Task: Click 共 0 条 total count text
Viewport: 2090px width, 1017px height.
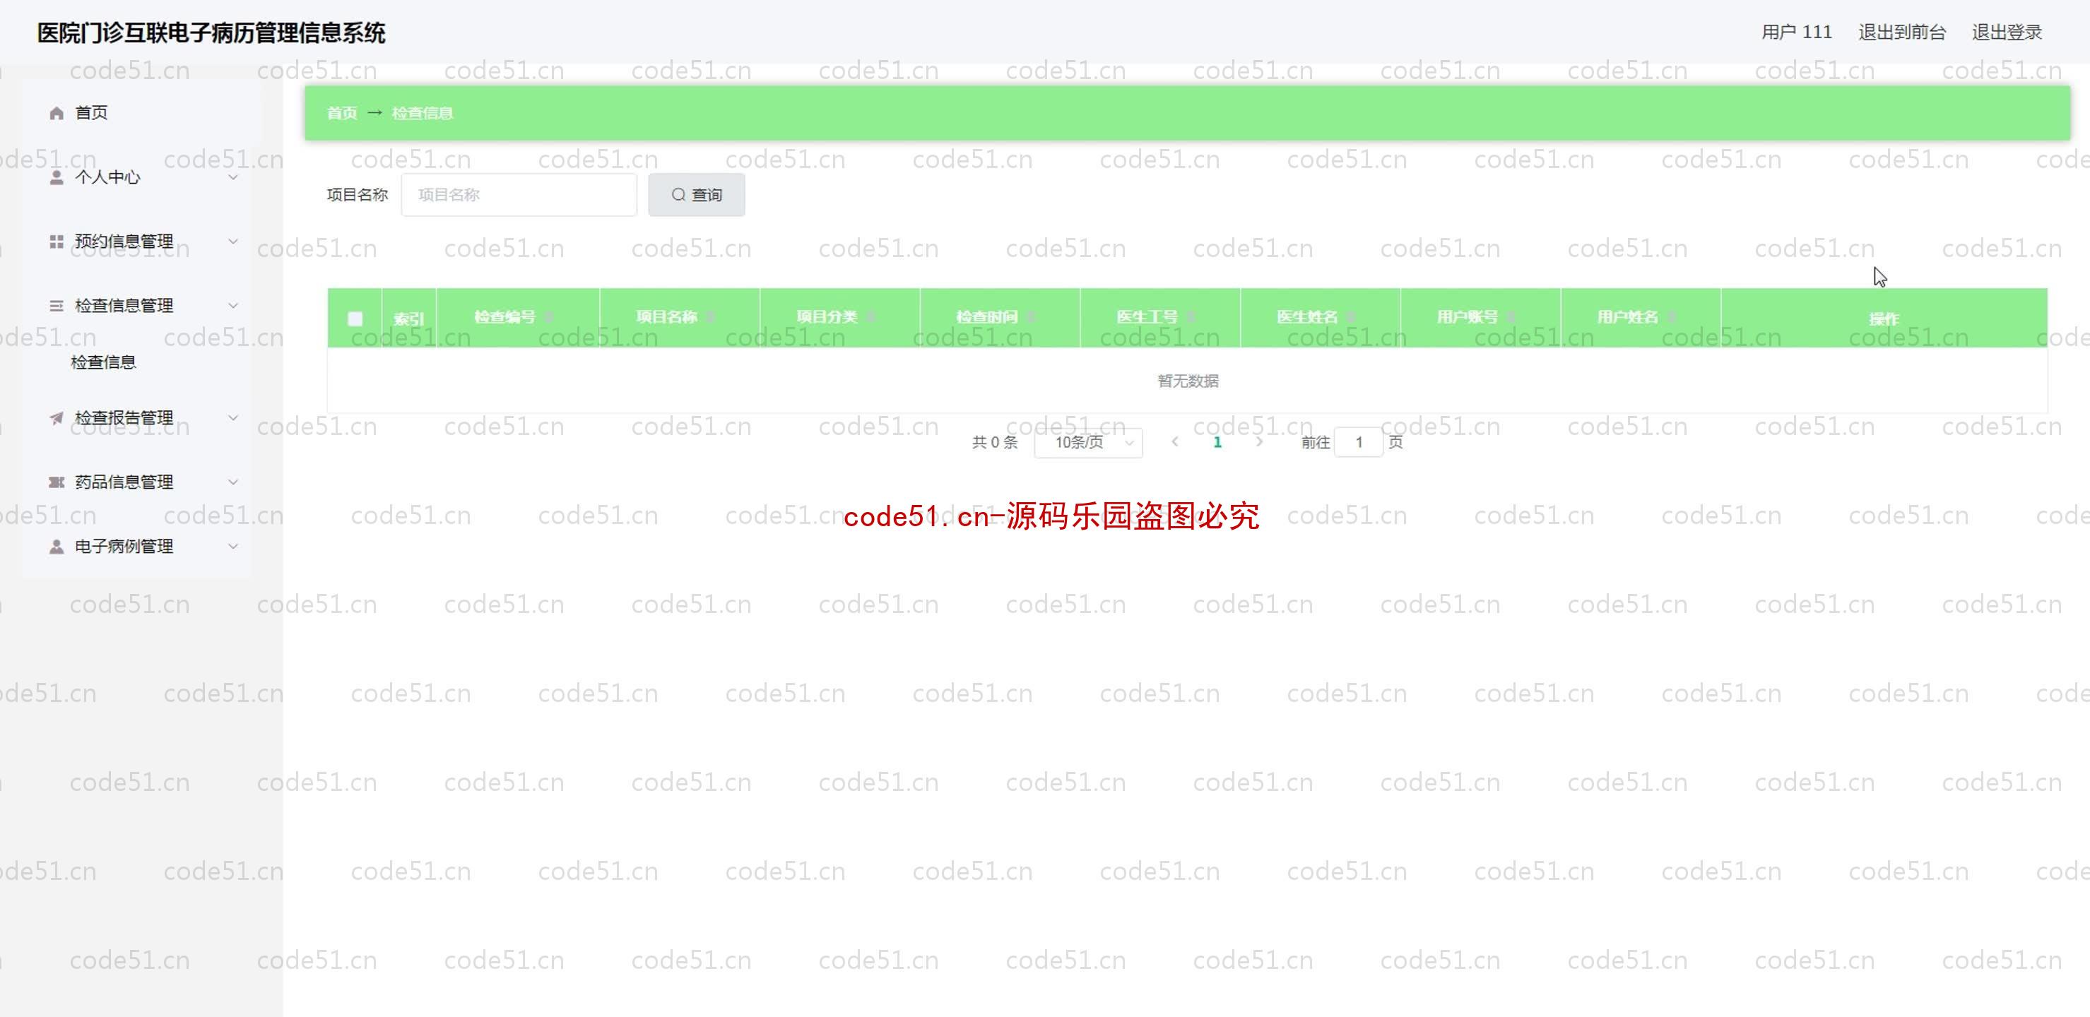Action: [995, 442]
